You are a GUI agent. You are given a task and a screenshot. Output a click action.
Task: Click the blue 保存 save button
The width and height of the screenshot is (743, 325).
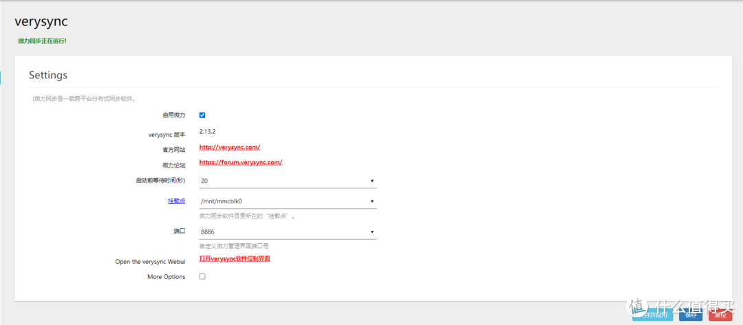(691, 314)
